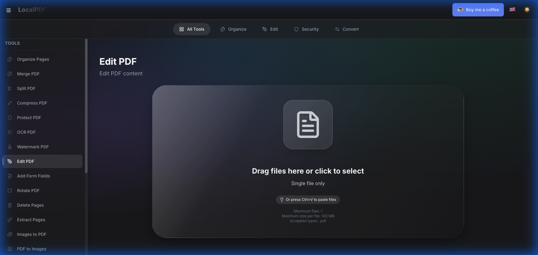The width and height of the screenshot is (538, 255).
Task: Click the Compress PDF arrows icon
Action: click(10, 103)
